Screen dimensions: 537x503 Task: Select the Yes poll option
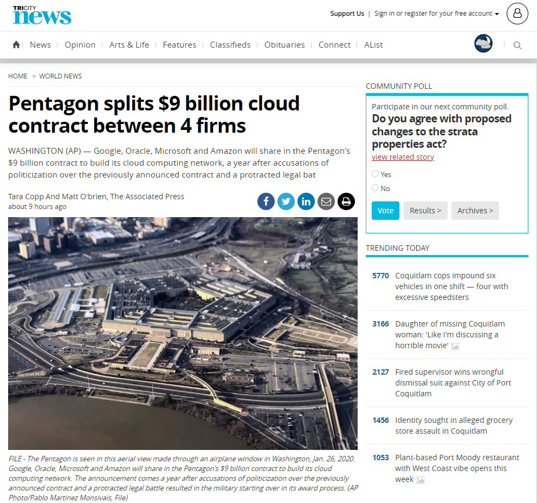point(376,174)
